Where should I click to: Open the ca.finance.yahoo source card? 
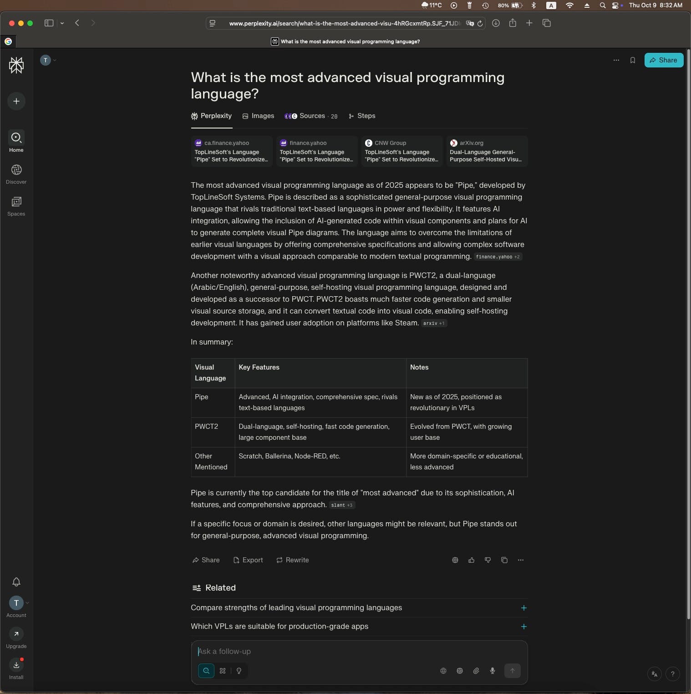coord(232,151)
